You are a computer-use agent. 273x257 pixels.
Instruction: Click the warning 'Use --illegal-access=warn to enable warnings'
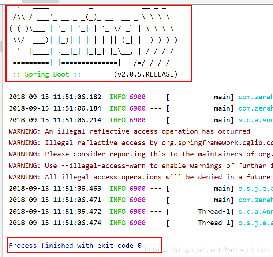click(x=141, y=166)
